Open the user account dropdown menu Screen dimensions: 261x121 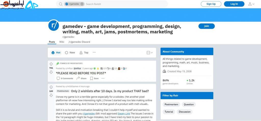[251, 4]
